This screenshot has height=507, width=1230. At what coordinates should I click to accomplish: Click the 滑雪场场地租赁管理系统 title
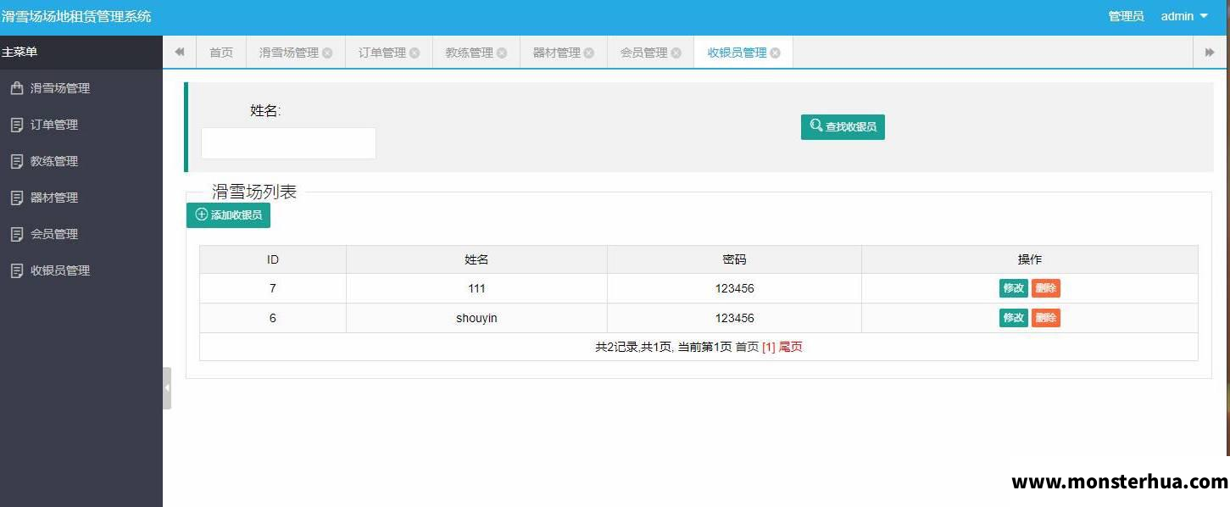click(x=76, y=16)
